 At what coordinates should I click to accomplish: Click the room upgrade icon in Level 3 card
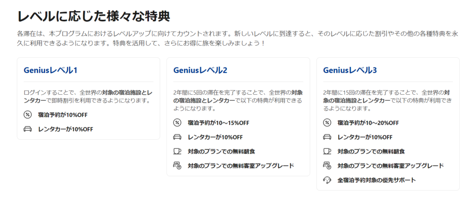pyautogui.click(x=327, y=166)
